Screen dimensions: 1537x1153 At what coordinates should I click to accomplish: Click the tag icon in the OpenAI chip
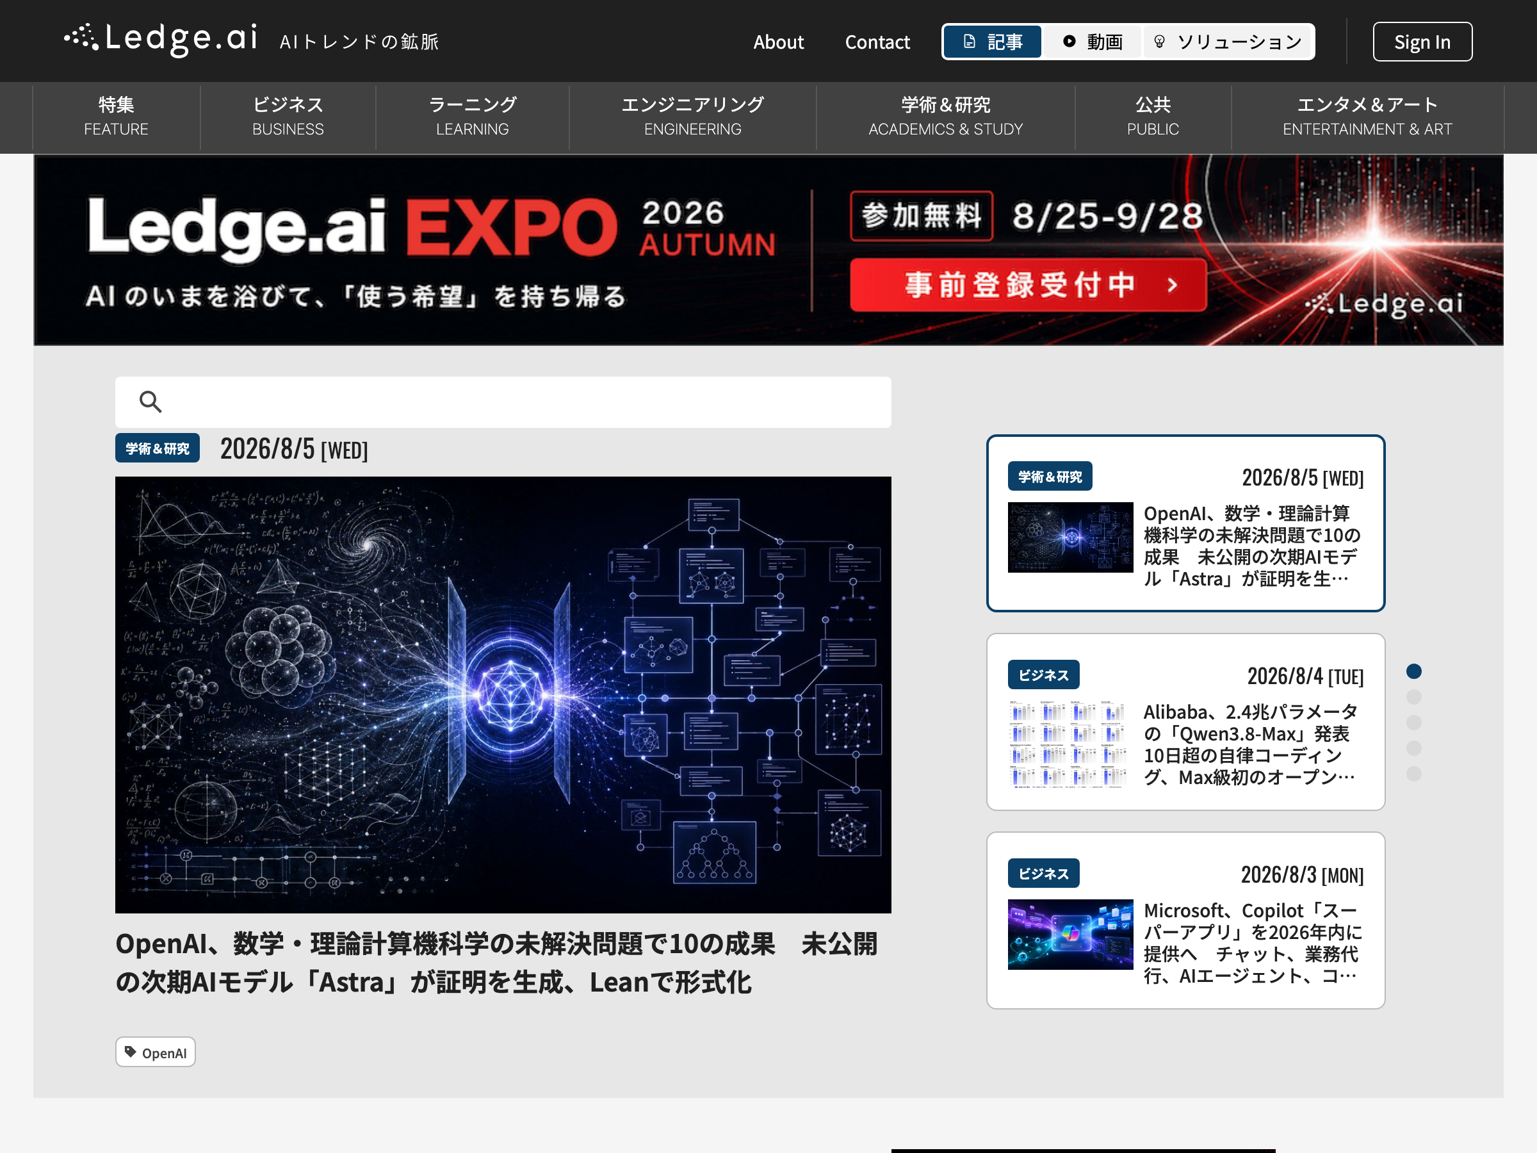pyautogui.click(x=130, y=1052)
